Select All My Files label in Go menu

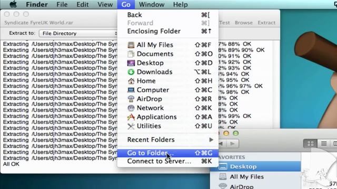pyautogui.click(x=155, y=45)
